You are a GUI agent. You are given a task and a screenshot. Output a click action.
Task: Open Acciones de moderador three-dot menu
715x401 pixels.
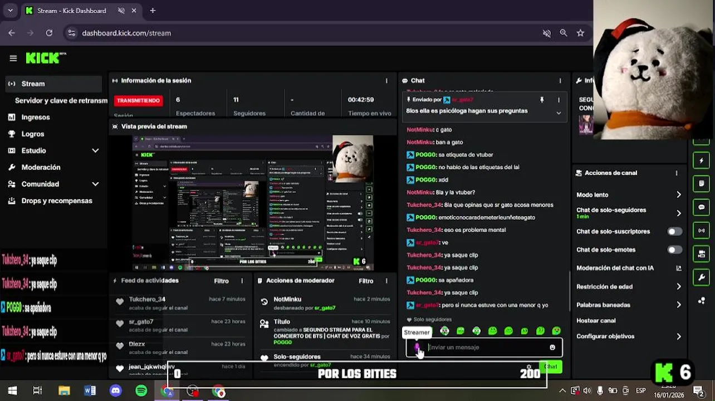pos(386,281)
